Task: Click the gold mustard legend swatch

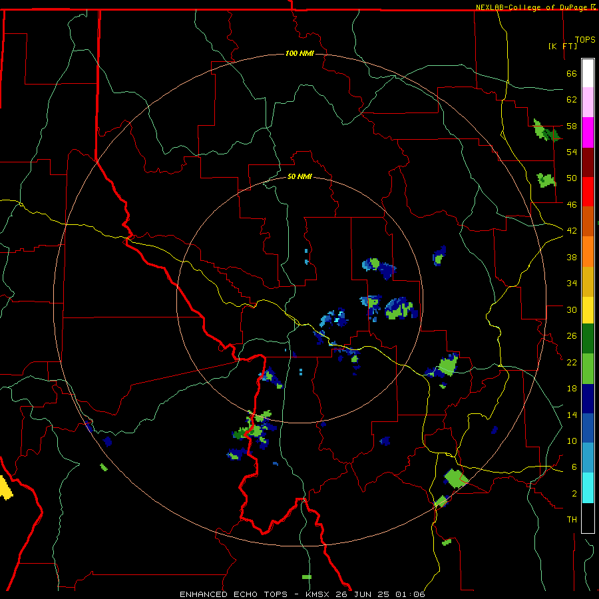Action: 588,282
